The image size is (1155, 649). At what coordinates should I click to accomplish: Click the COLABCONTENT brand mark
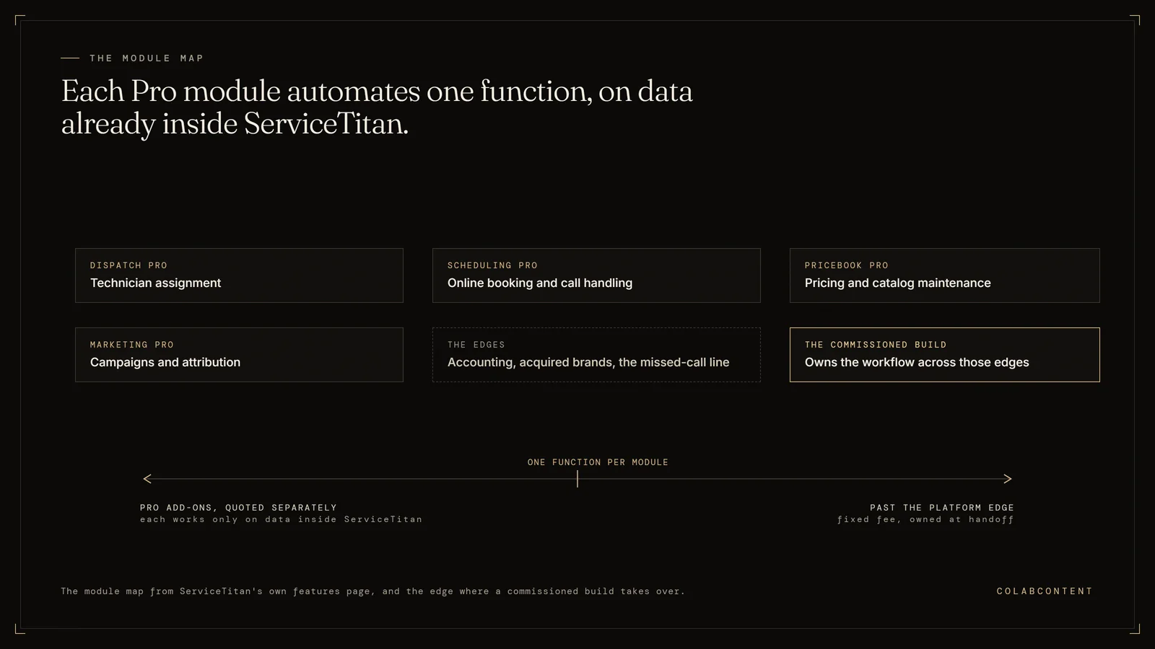click(1045, 591)
